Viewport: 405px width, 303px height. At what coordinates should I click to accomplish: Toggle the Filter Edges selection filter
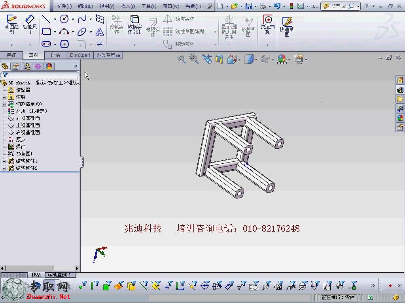[x=95, y=286]
